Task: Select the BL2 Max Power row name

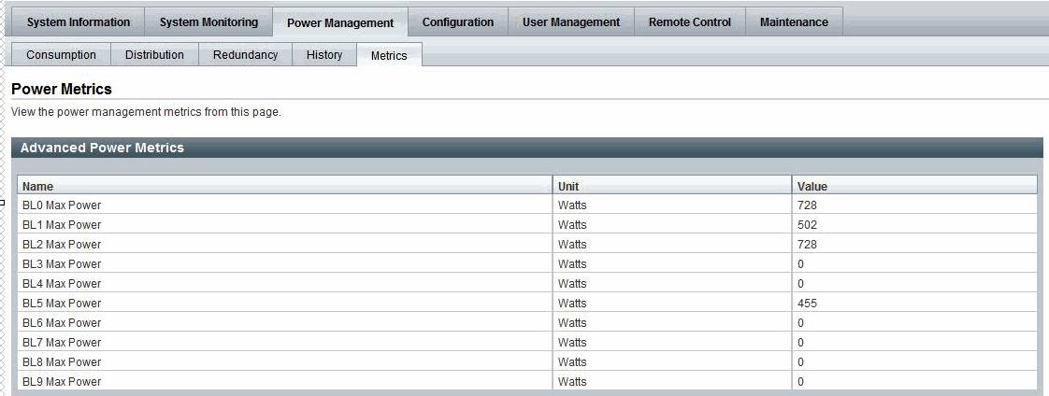Action: (x=62, y=245)
